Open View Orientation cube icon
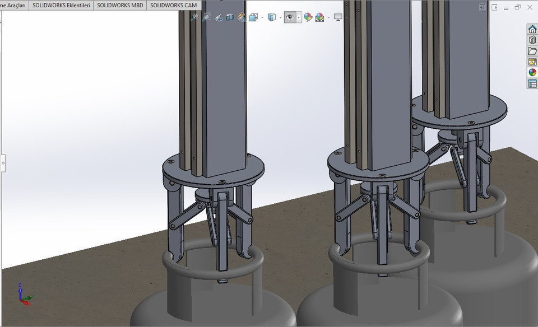This screenshot has width=538, height=327. pos(253,17)
